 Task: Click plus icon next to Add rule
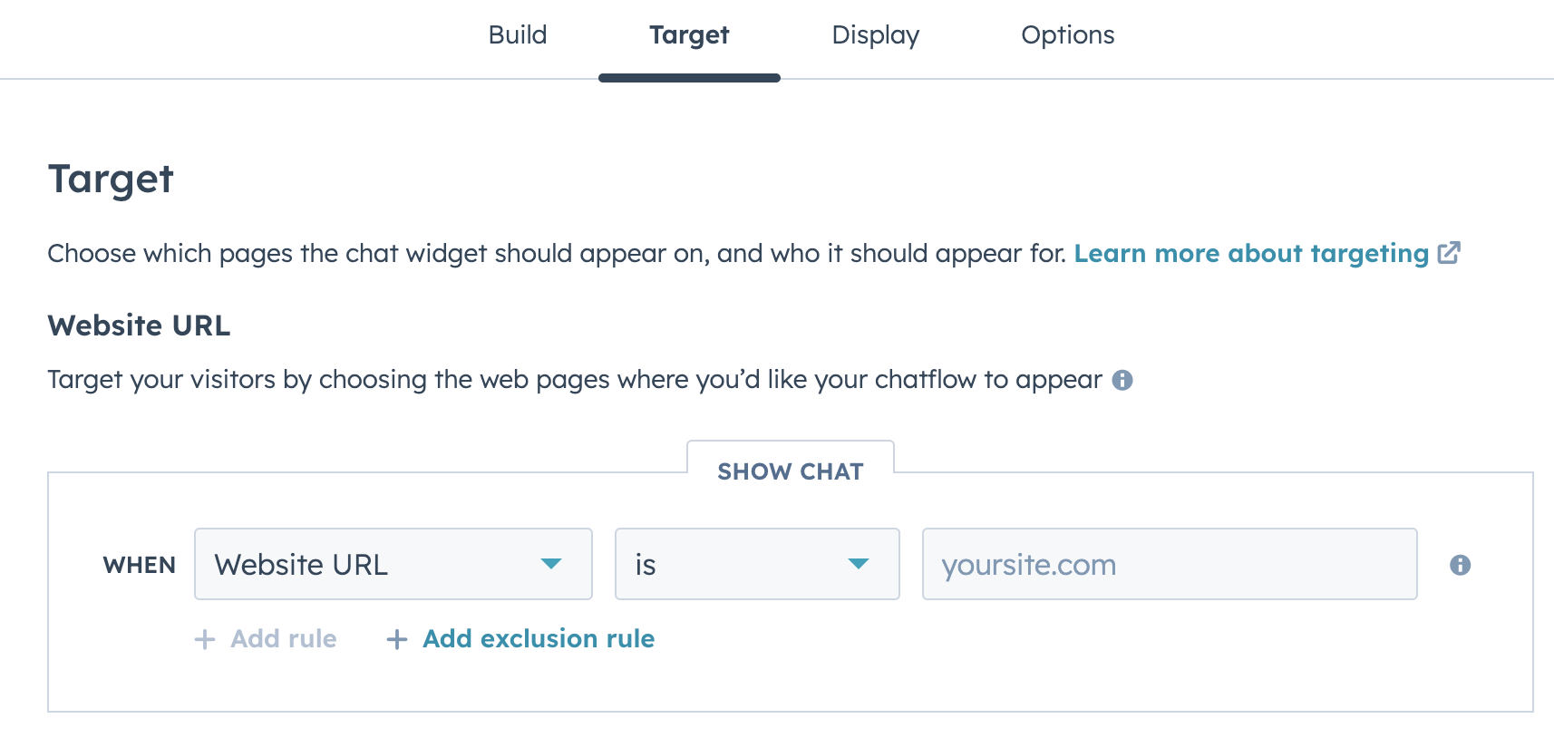[205, 639]
